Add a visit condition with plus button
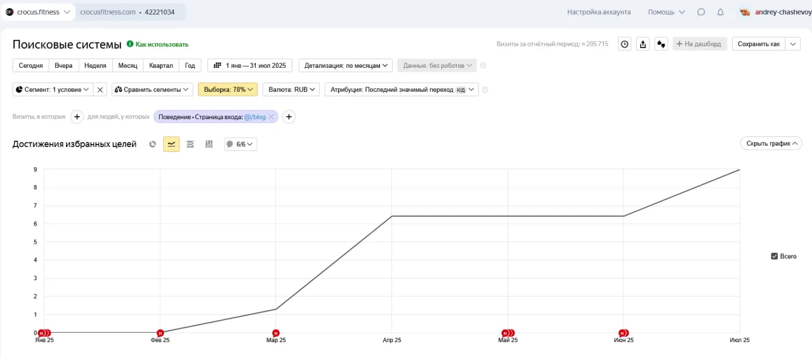812x358 pixels. [x=77, y=117]
